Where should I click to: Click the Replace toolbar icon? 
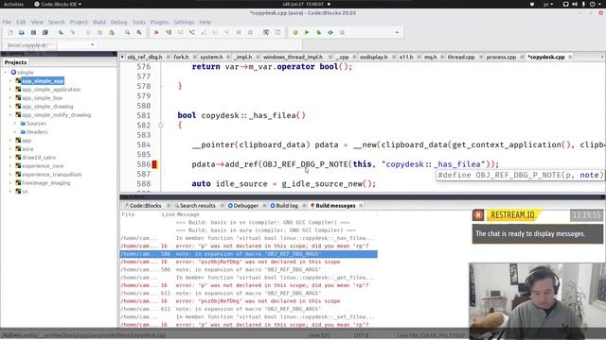(139, 33)
